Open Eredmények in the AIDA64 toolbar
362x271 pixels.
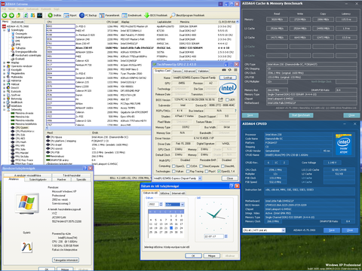click(x=131, y=15)
